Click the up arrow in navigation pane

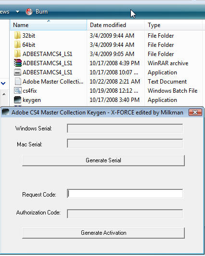point(4,95)
